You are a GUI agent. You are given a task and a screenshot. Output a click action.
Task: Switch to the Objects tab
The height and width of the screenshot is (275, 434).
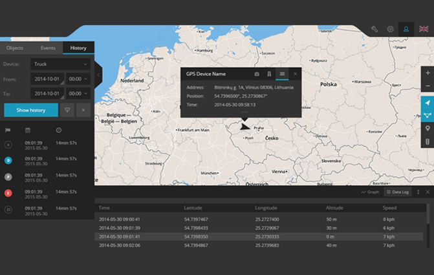[x=15, y=48]
